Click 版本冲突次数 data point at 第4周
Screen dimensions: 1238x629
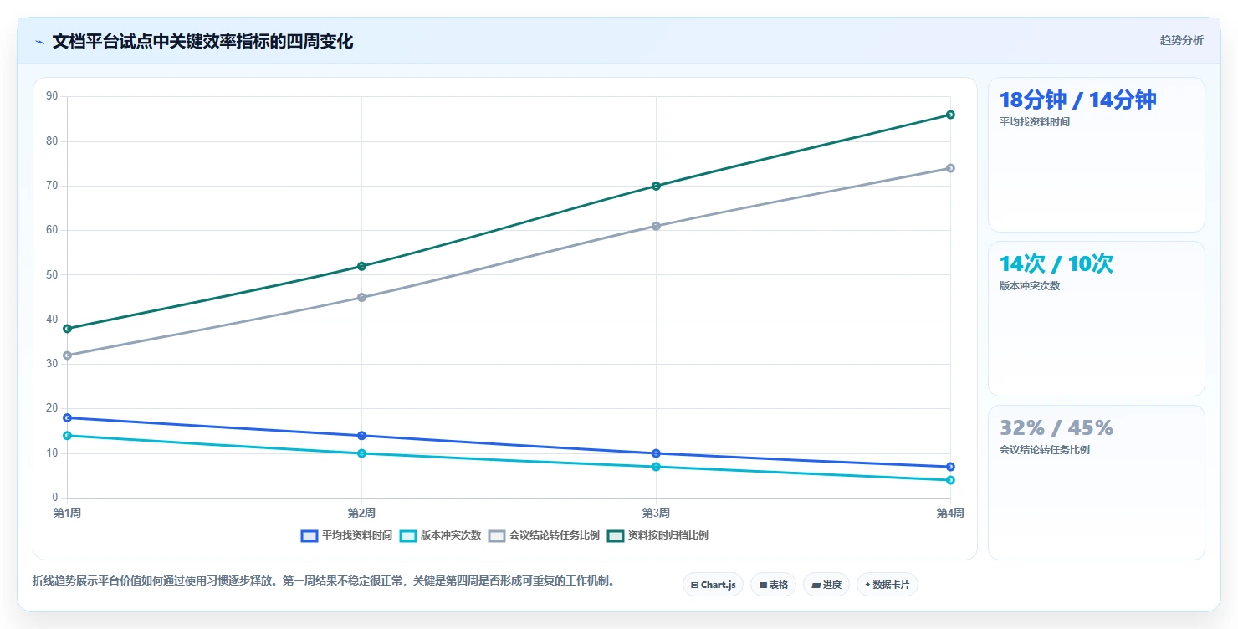pyautogui.click(x=950, y=480)
